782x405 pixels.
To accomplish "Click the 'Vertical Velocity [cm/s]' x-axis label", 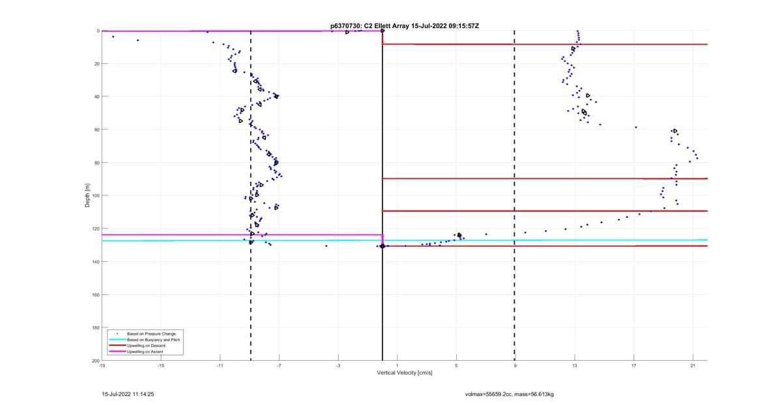I will (x=405, y=373).
